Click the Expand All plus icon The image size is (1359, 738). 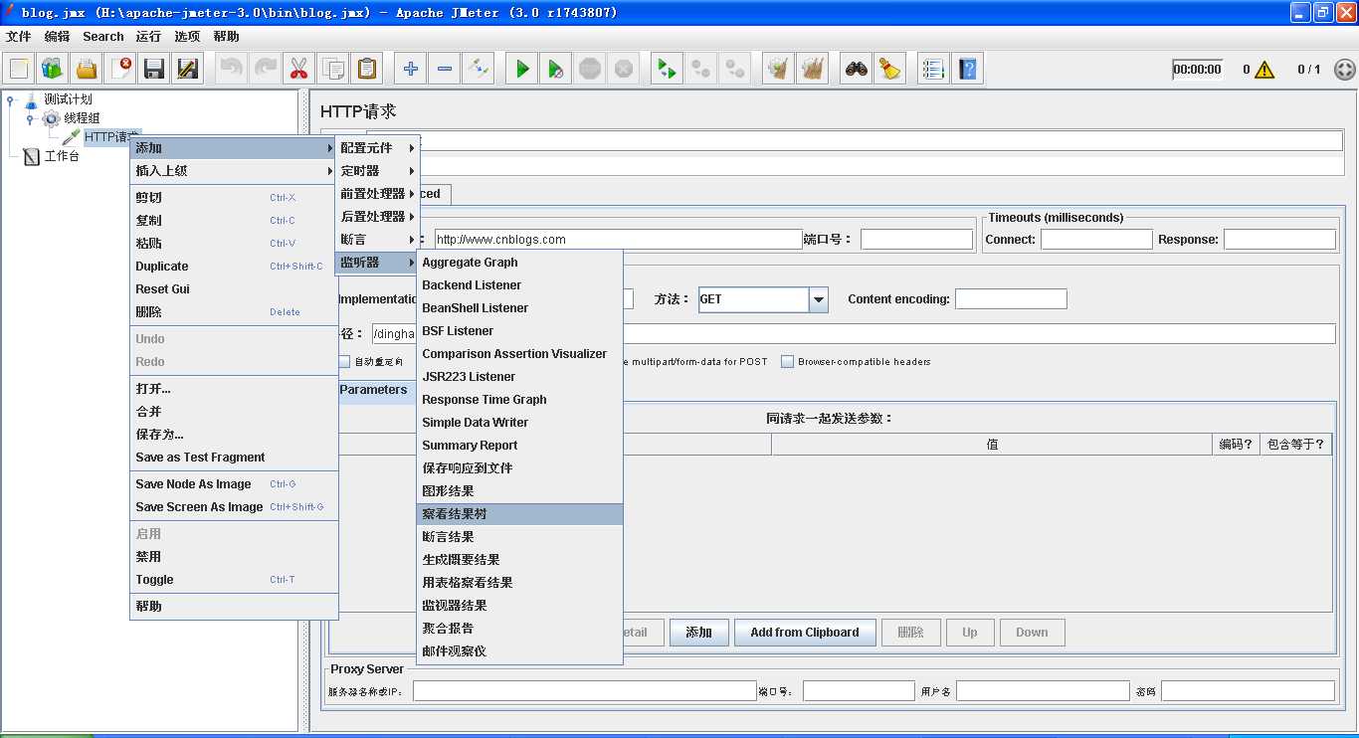tap(411, 69)
